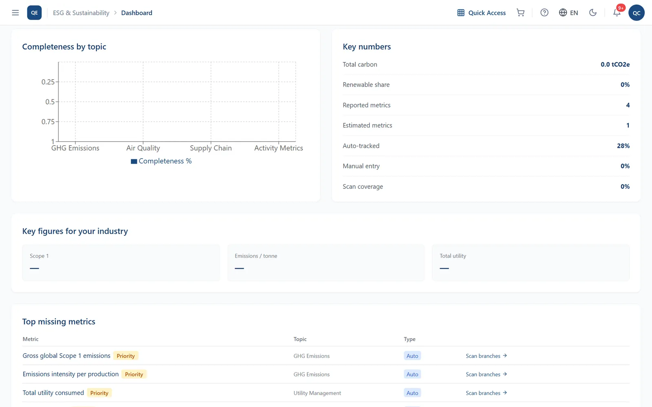Go to ESG & Sustainability breadcrumb

pos(81,13)
